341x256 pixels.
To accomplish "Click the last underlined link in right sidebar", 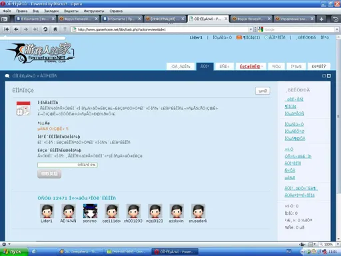I will [300, 195].
